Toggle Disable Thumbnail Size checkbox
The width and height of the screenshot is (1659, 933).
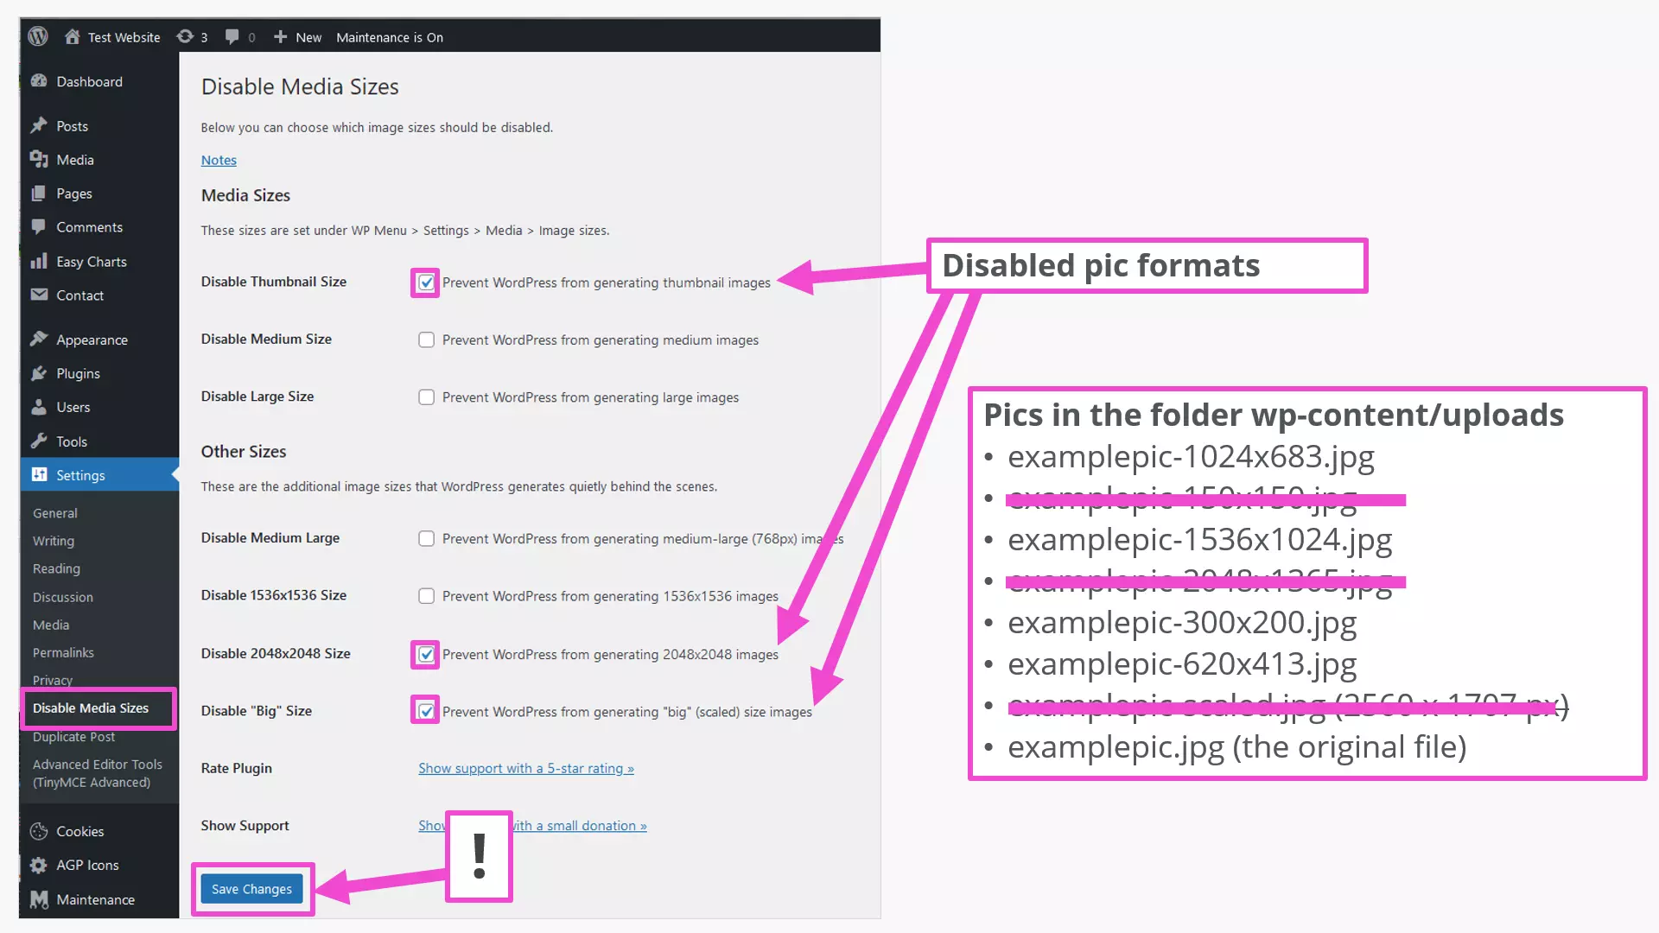coord(426,282)
